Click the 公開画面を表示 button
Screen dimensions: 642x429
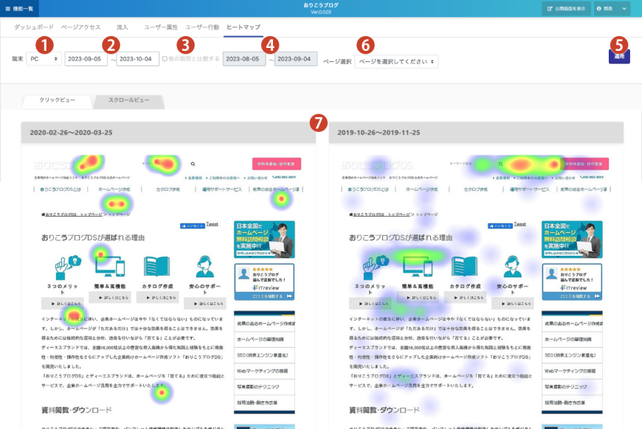coord(567,8)
